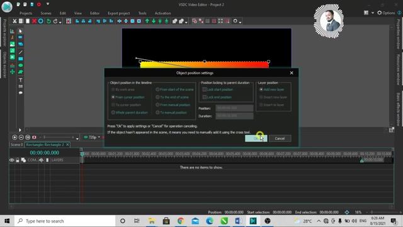Enable 'Lock start position' checkbox
The image size is (403, 227).
[x=204, y=90]
